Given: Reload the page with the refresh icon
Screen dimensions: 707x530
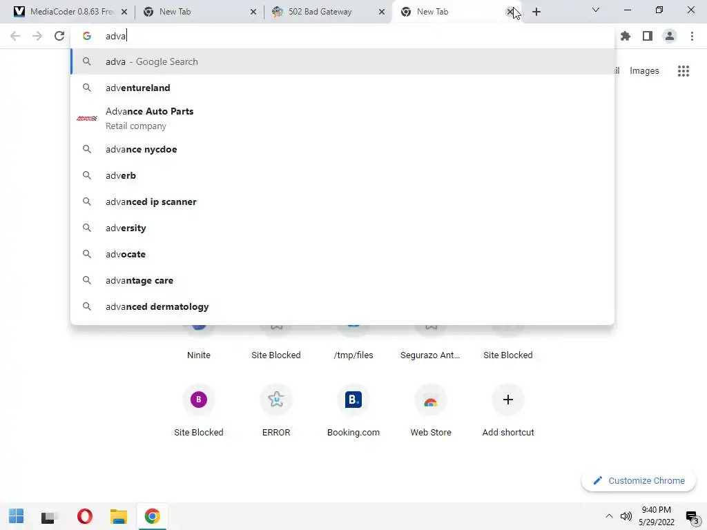Looking at the screenshot, I should [x=59, y=36].
